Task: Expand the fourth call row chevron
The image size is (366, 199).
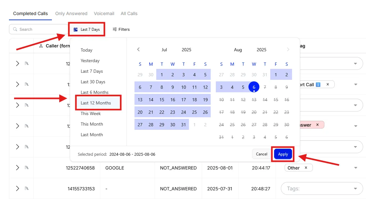Action: click(17, 126)
